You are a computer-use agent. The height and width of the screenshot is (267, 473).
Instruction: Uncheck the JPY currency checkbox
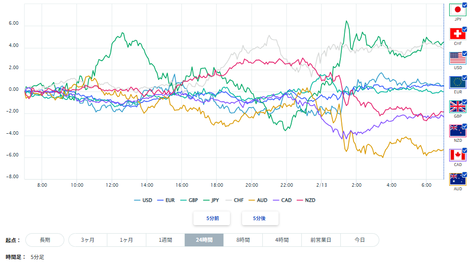(x=464, y=5)
